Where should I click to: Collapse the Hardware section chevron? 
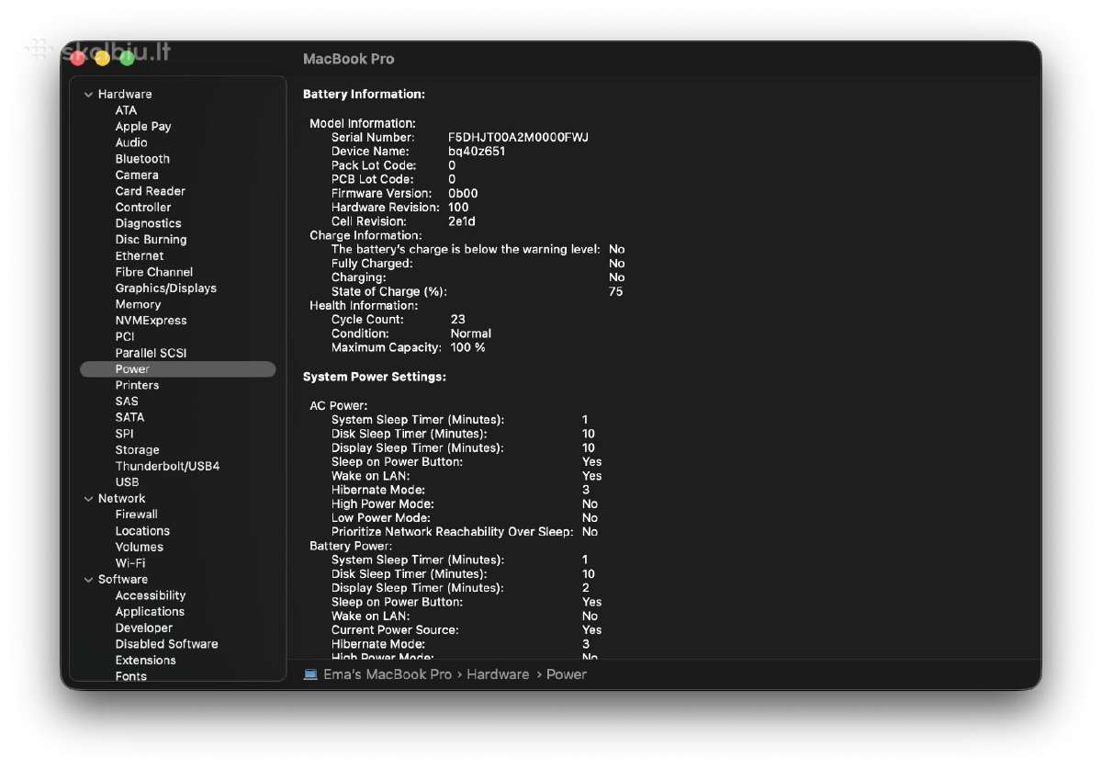point(88,95)
